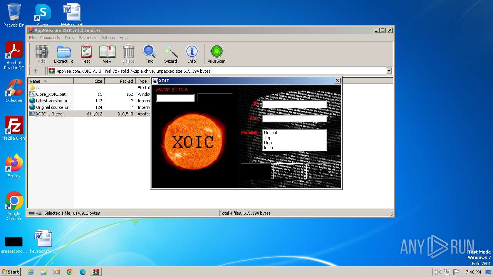
Task: Open the Find magnifier tool
Action: (x=149, y=54)
